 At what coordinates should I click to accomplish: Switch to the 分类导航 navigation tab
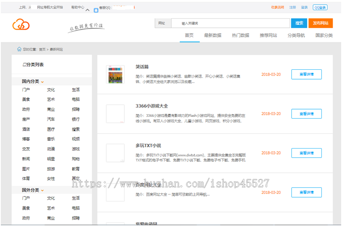click(296, 35)
